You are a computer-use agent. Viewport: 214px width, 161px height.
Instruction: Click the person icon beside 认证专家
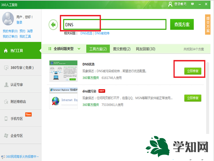pyautogui.click(x=6, y=84)
